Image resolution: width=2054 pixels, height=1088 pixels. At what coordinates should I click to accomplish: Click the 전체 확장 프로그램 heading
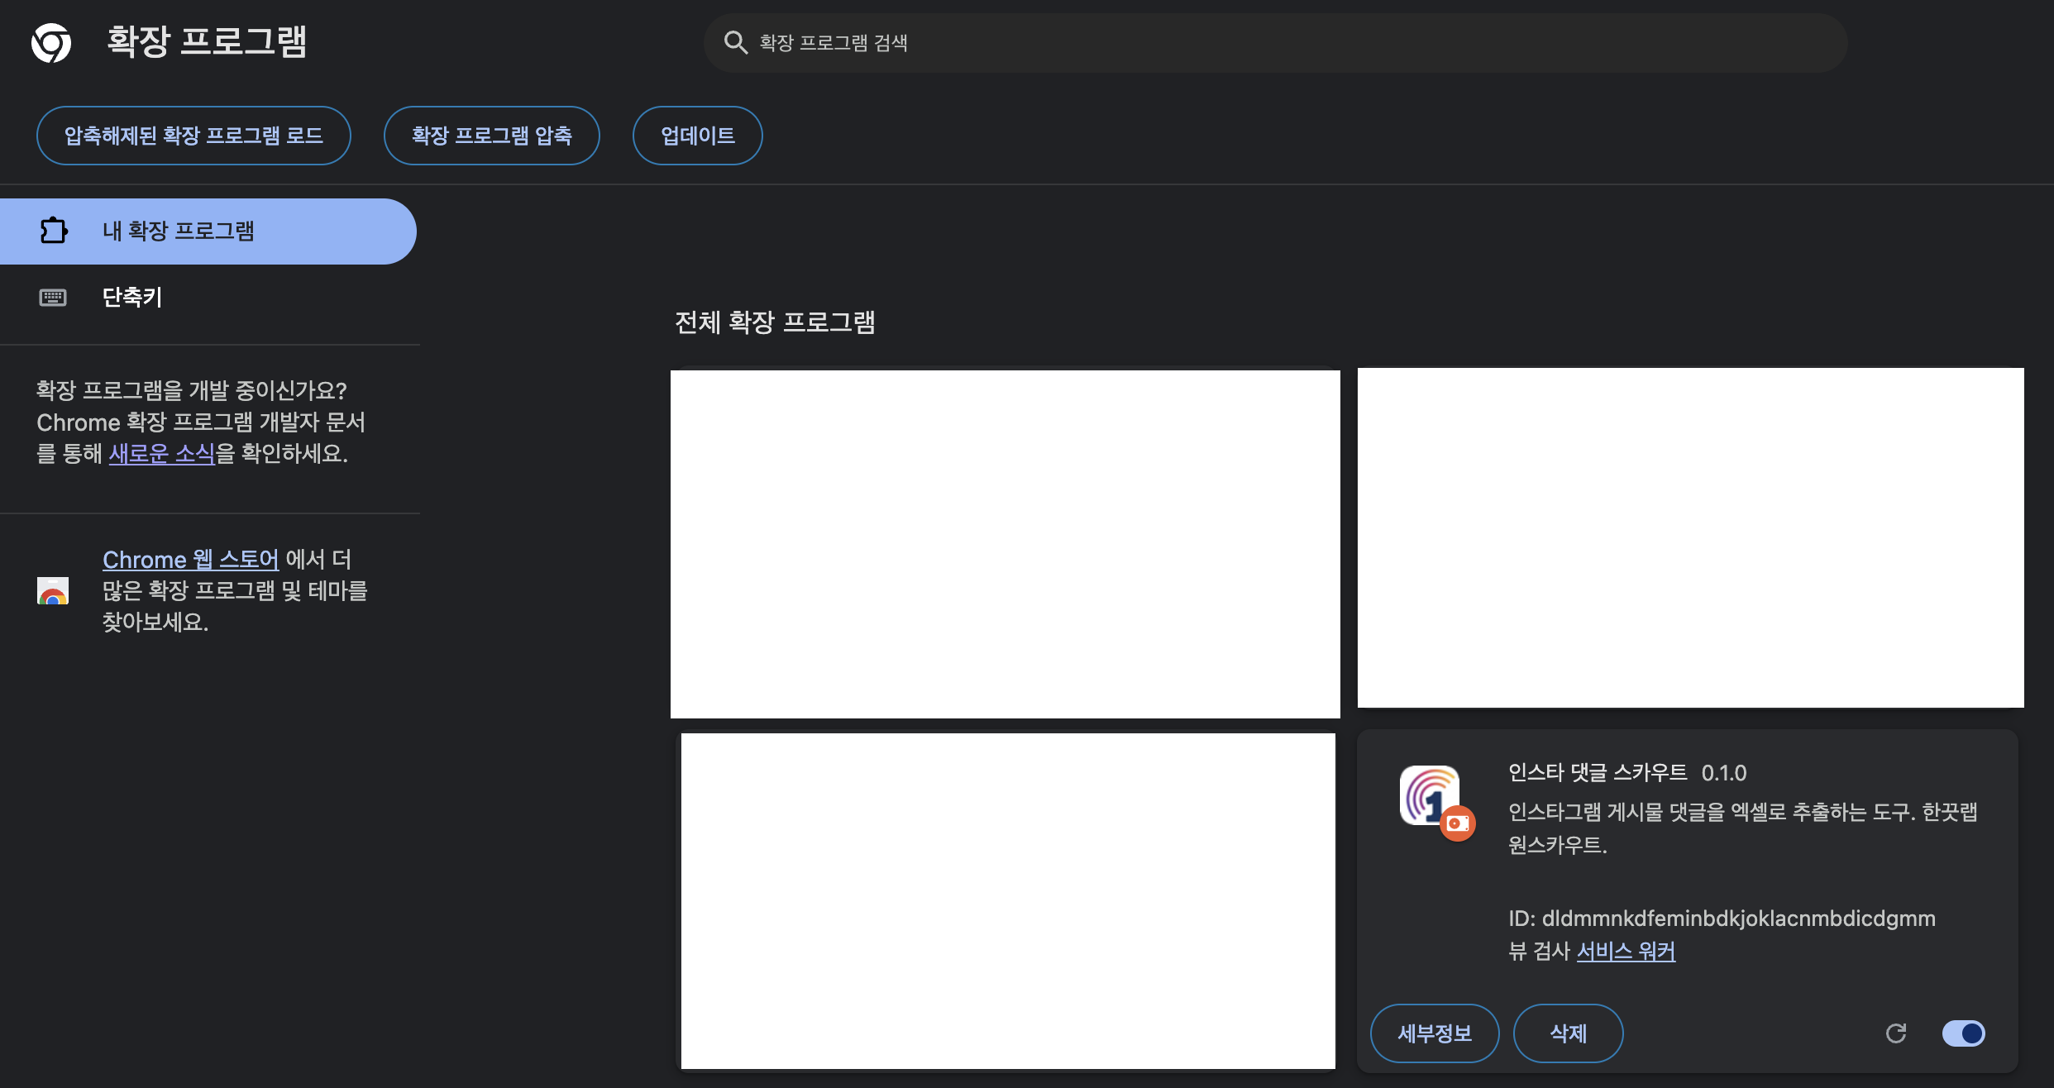pos(775,322)
